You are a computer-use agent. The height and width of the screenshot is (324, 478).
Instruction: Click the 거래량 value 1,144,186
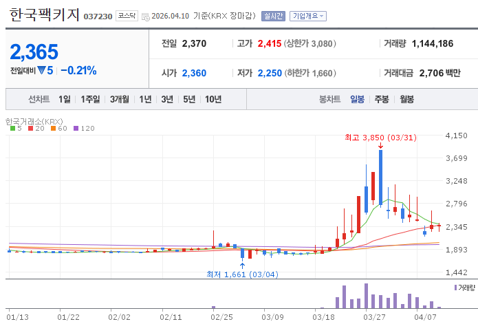(x=433, y=43)
